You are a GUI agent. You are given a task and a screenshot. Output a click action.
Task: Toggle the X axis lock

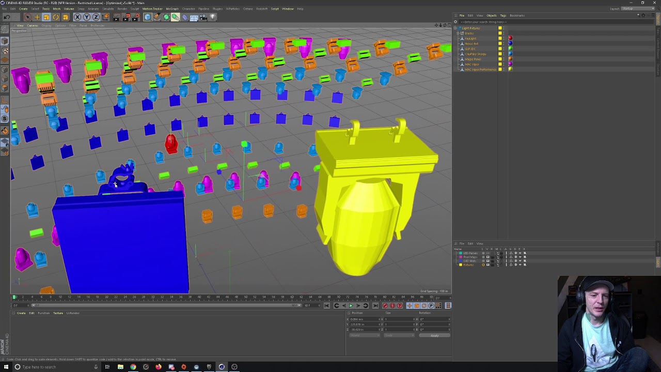point(77,17)
